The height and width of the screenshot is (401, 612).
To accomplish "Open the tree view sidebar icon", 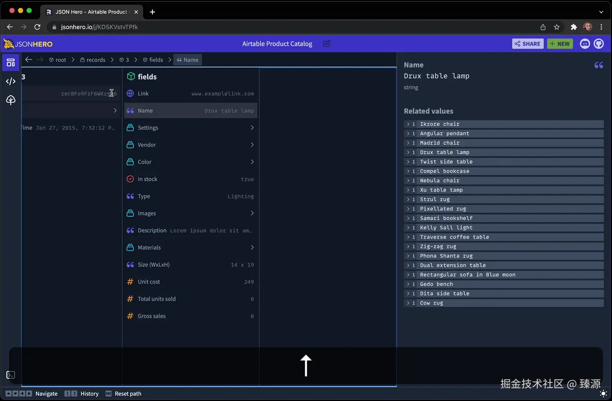I will [x=11, y=100].
